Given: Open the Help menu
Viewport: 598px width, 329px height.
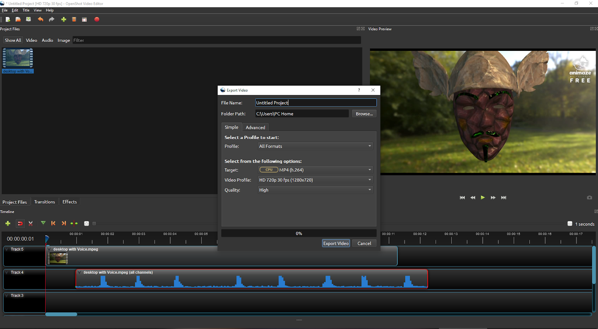Looking at the screenshot, I should pyautogui.click(x=50, y=10).
